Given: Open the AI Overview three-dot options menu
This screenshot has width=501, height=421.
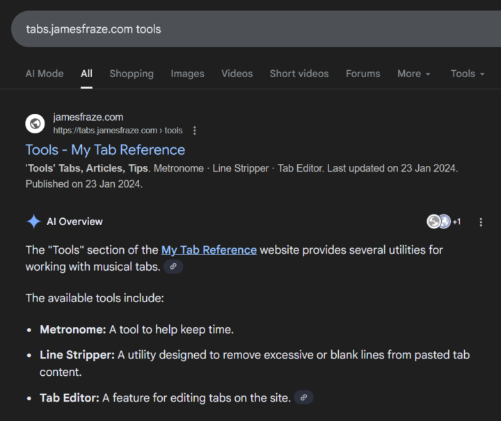Looking at the screenshot, I should point(481,222).
